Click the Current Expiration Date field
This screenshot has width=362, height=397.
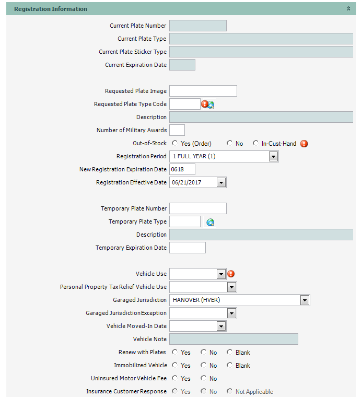coord(182,65)
